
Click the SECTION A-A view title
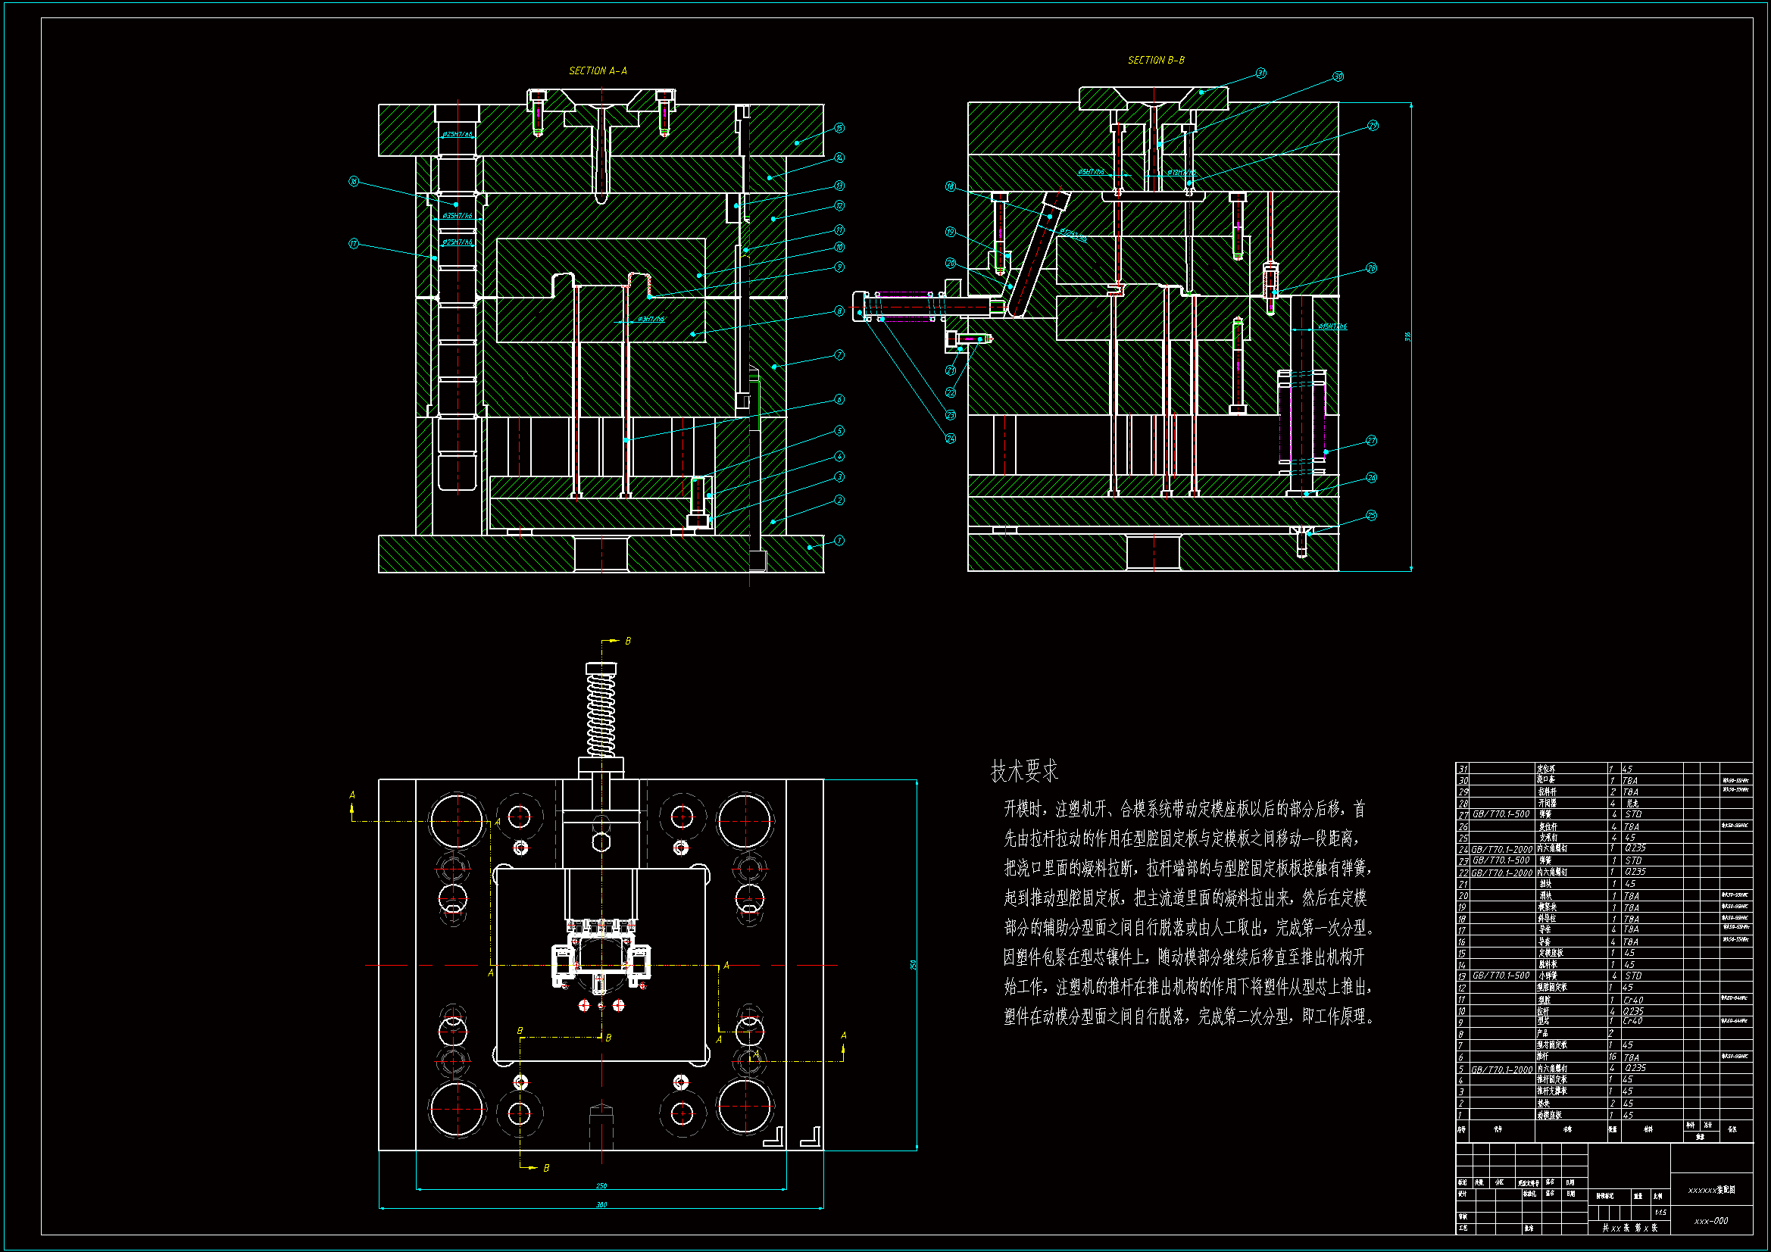point(598,71)
